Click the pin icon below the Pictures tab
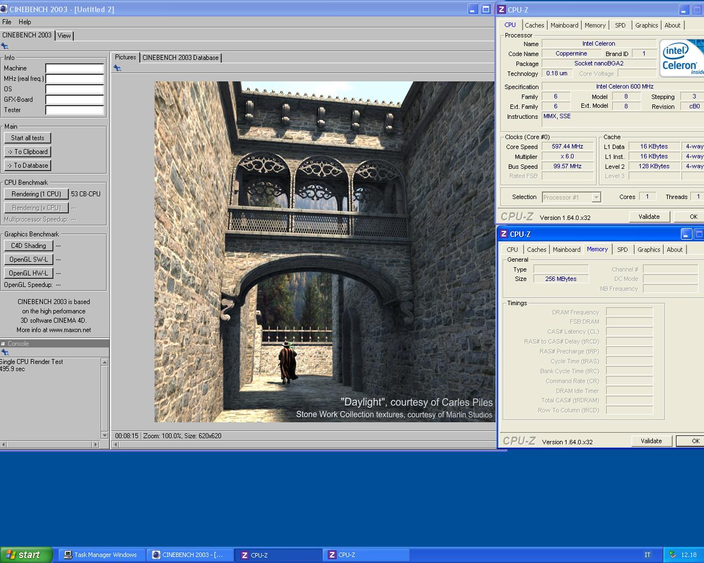Viewport: 704px width, 563px height. point(117,68)
